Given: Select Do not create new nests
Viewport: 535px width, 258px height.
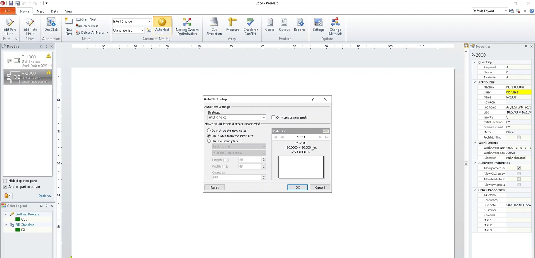Looking at the screenshot, I should (209, 131).
